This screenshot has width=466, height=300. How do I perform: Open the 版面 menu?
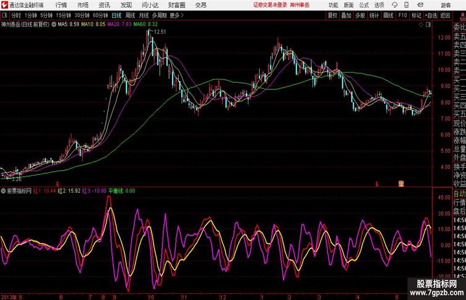click(348, 5)
